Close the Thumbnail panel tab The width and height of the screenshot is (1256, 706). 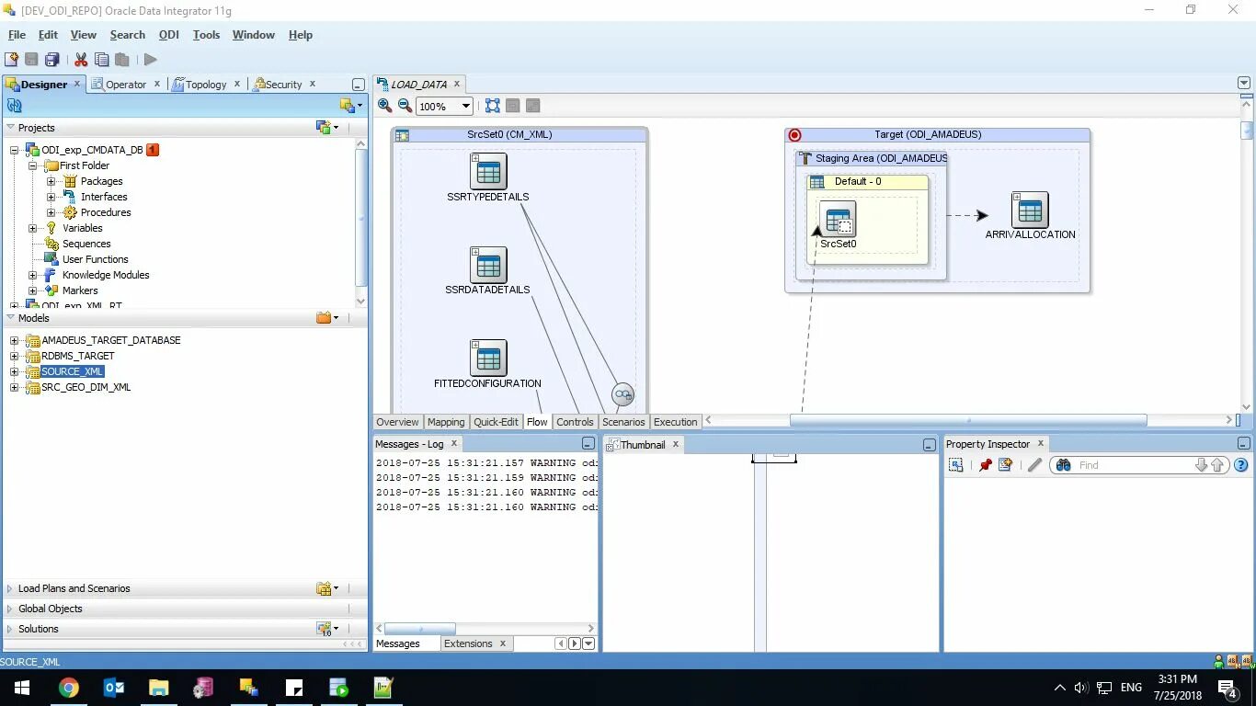click(675, 444)
